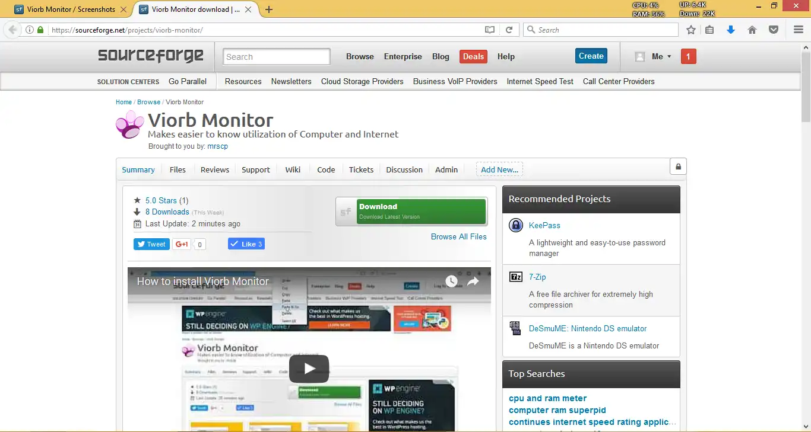
Task: Open the Summary project tab
Action: tap(138, 169)
